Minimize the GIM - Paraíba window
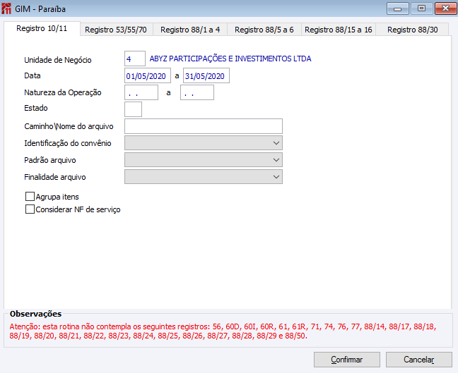The image size is (458, 373). coord(397,8)
